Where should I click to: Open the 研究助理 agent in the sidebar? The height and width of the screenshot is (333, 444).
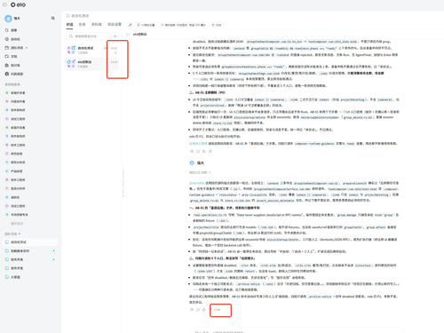(14, 154)
